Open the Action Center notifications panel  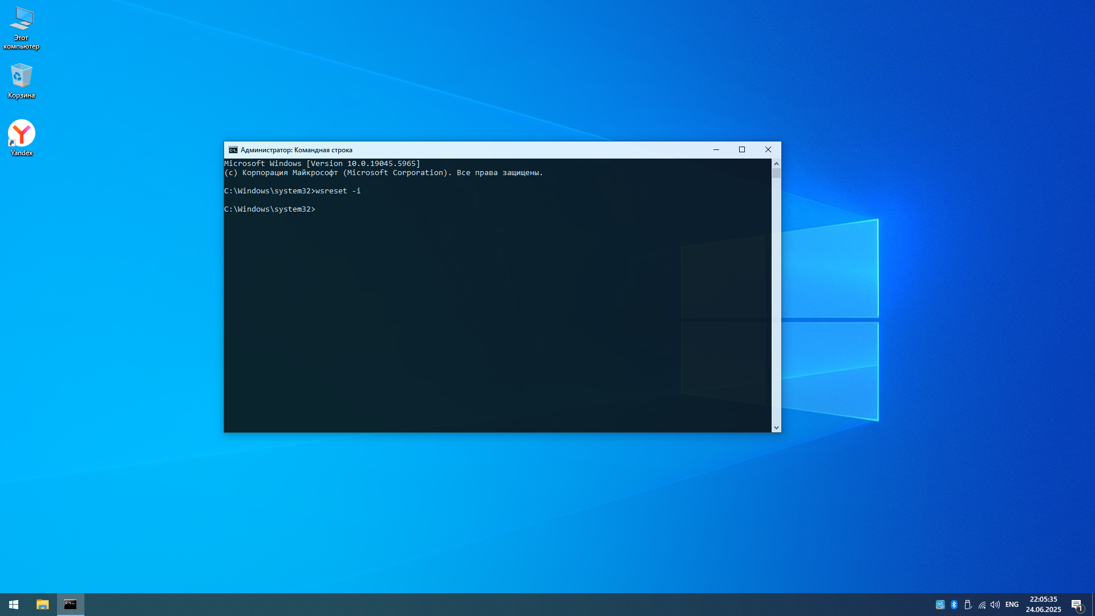tap(1077, 605)
